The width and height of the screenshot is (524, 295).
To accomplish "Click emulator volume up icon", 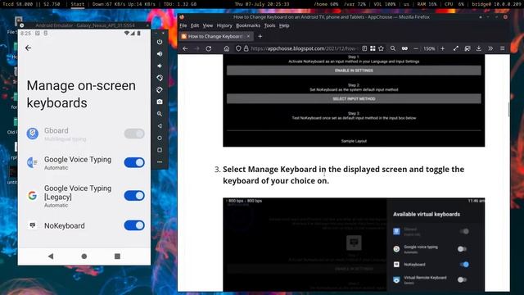I will (x=160, y=54).
